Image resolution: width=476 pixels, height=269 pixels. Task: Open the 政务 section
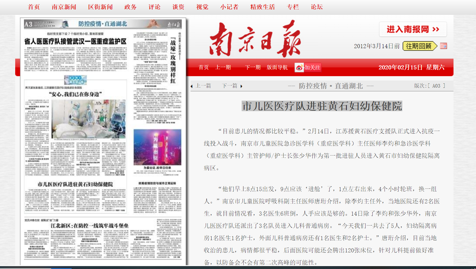coord(130,7)
